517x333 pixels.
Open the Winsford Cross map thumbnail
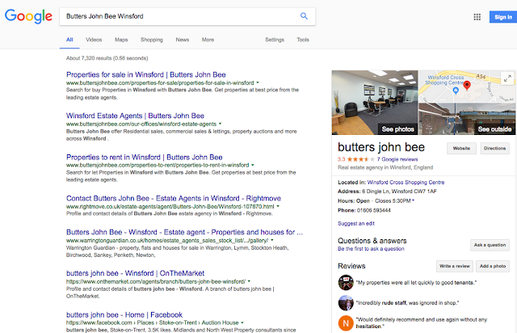467,86
